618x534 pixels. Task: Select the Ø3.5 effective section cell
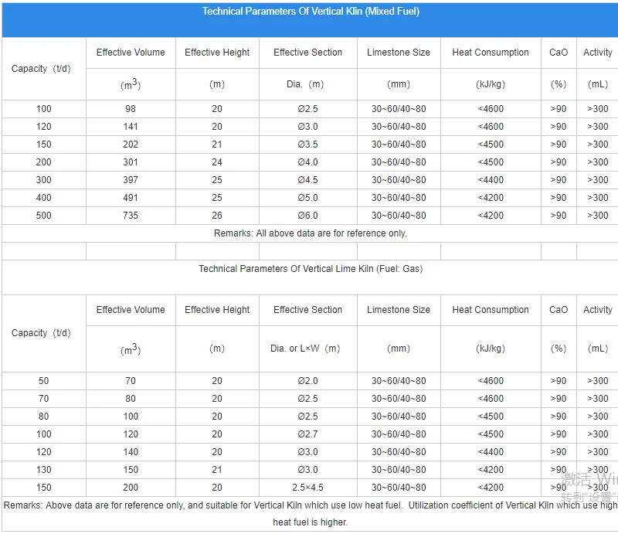(307, 145)
